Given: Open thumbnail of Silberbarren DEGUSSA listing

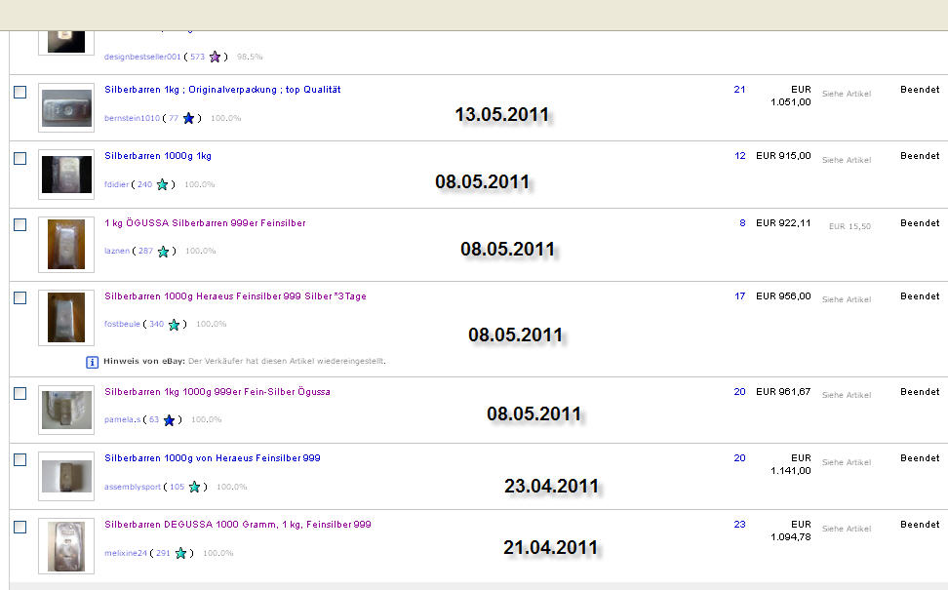Looking at the screenshot, I should pyautogui.click(x=66, y=546).
